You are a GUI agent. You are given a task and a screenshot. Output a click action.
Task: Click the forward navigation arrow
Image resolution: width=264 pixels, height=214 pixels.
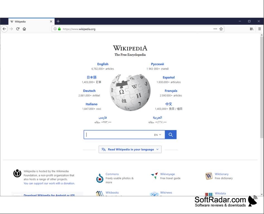click(11, 29)
